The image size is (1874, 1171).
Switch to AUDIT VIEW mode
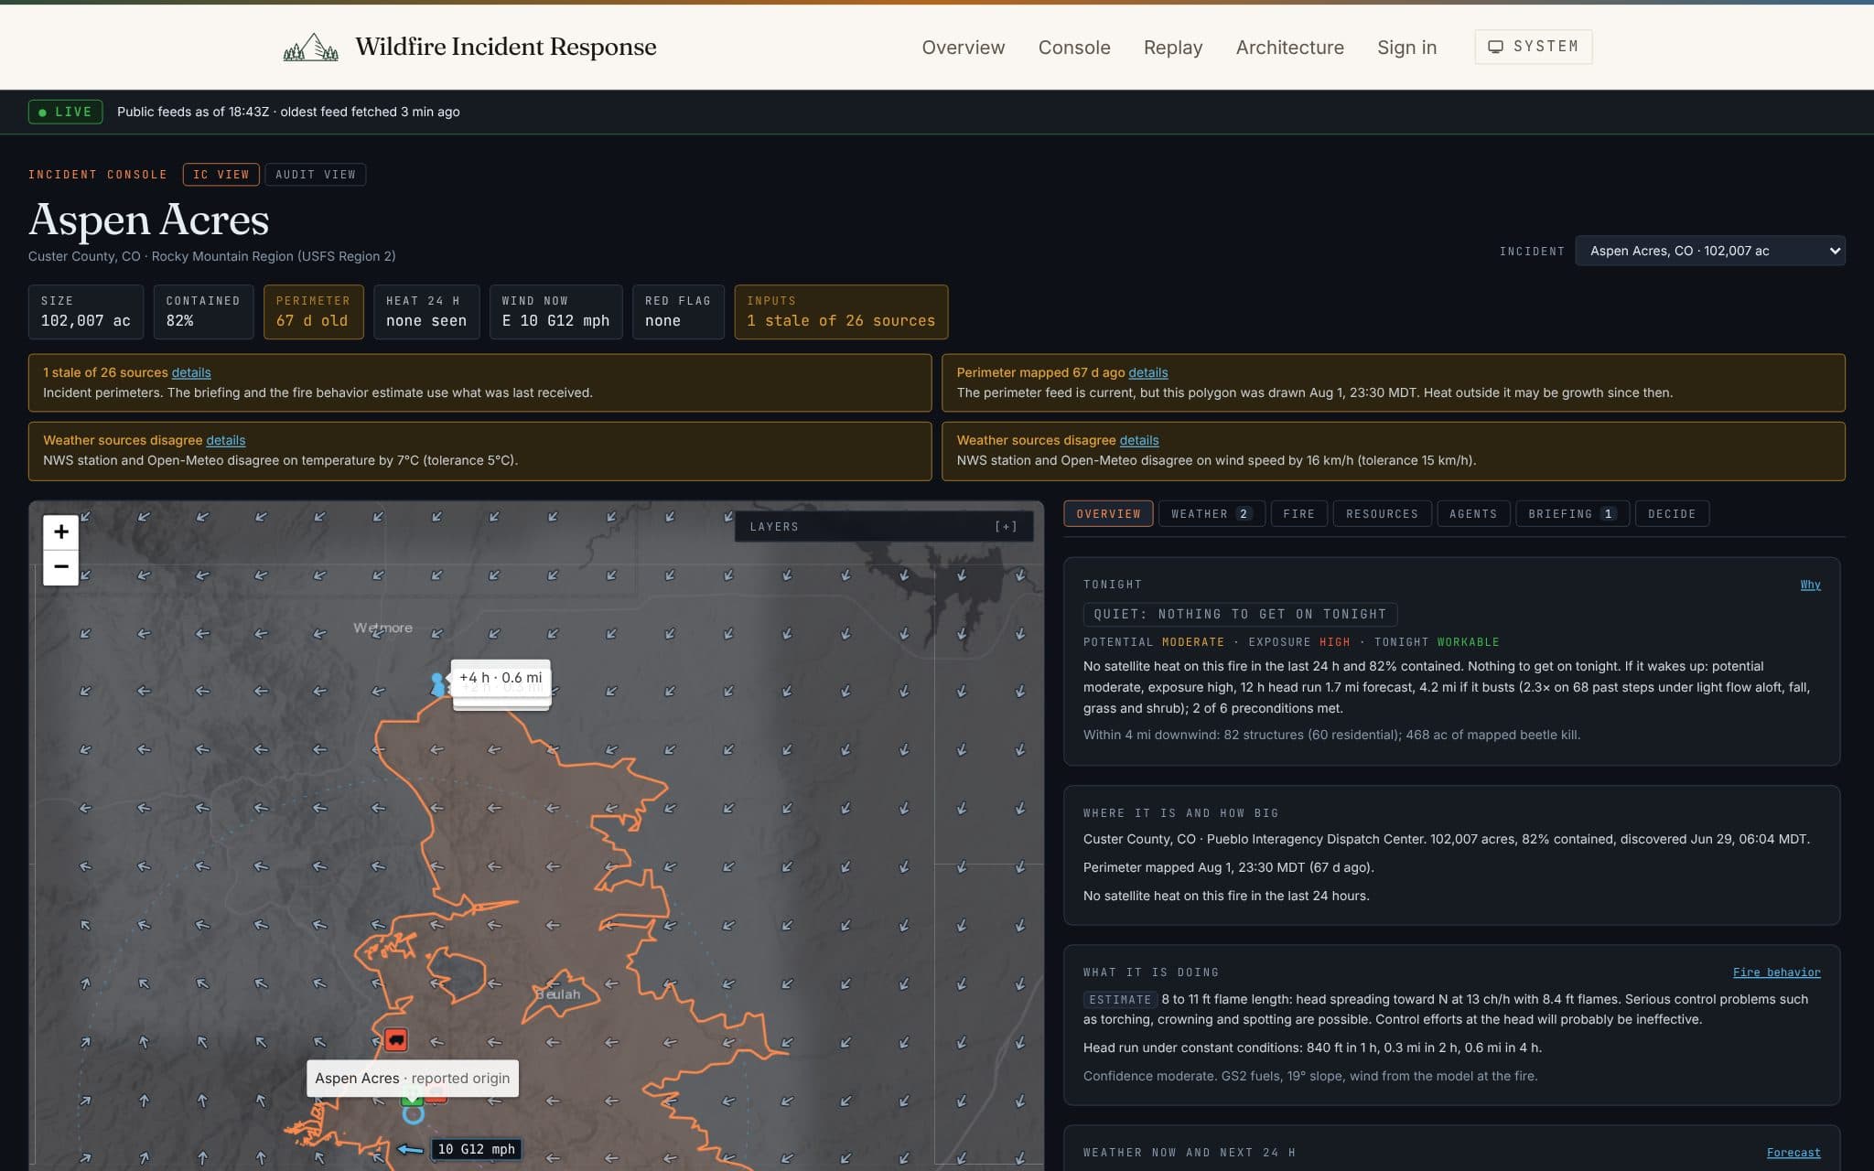(x=316, y=175)
